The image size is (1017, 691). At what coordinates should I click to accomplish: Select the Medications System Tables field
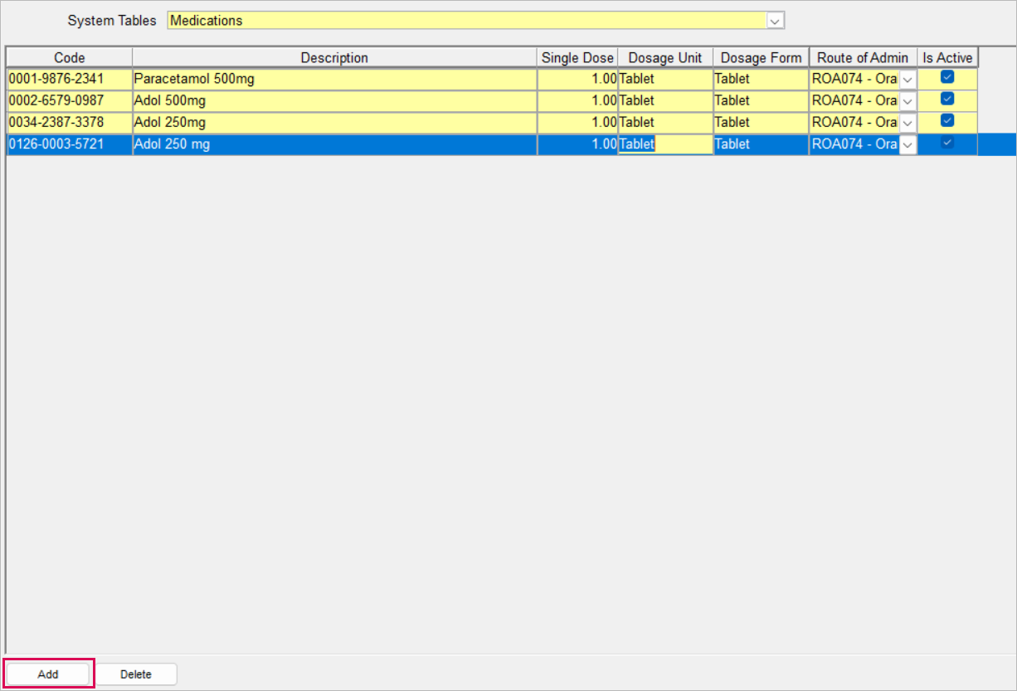(475, 21)
